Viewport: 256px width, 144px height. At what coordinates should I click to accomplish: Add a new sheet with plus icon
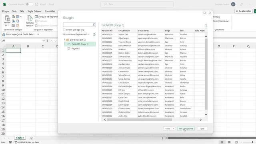tap(32, 138)
